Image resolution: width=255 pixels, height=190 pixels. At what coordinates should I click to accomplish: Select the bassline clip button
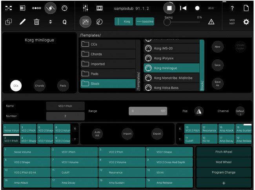pyautogui.click(x=145, y=22)
